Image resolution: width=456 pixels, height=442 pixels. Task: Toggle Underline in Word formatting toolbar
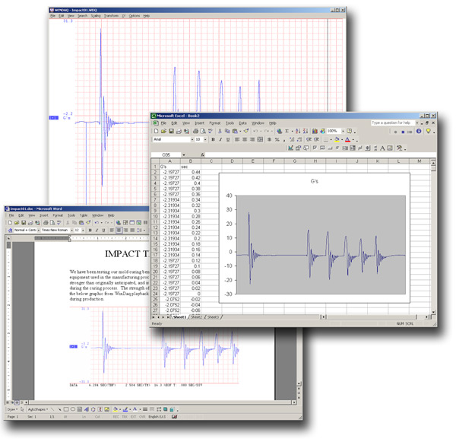[x=103, y=230]
